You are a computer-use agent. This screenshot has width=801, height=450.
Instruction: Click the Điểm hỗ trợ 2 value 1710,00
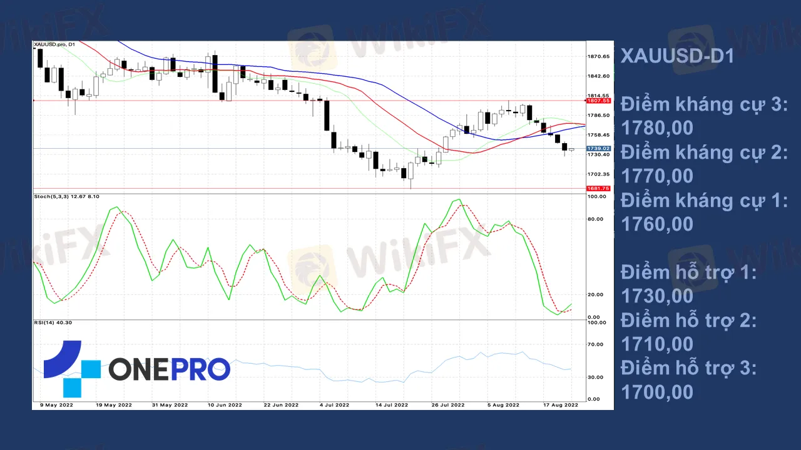(657, 344)
